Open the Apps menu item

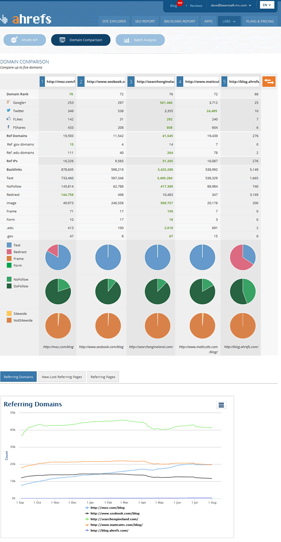tap(208, 21)
